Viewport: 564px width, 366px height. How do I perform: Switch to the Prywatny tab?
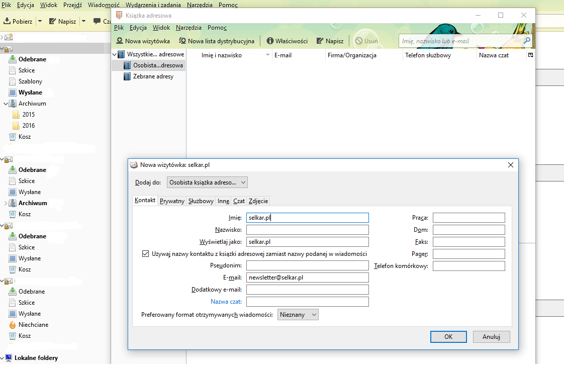172,201
